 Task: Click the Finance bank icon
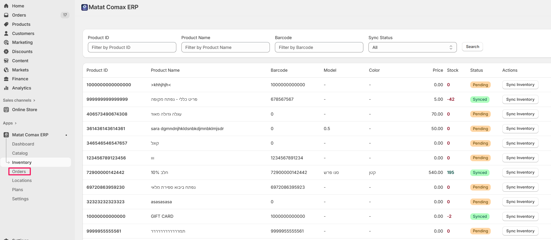tap(6, 79)
